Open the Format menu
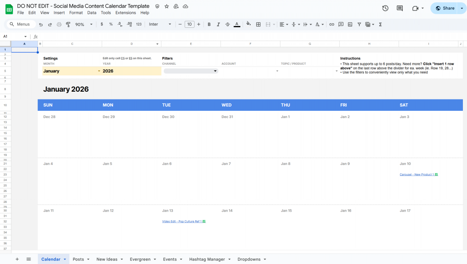The height and width of the screenshot is (264, 467). point(76,12)
